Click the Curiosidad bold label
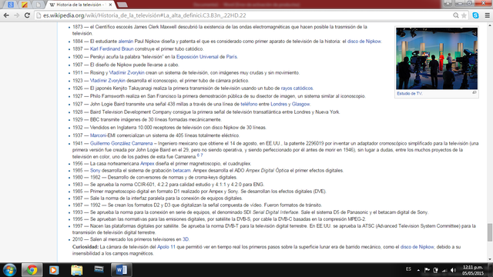Image resolution: width=493 pixels, height=277 pixels. (x=86, y=247)
